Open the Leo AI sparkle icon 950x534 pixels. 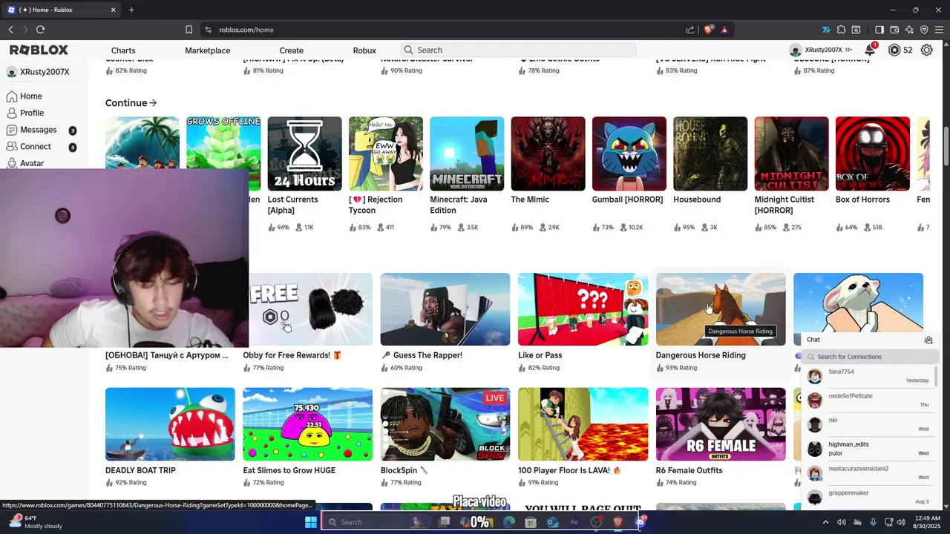tap(909, 30)
